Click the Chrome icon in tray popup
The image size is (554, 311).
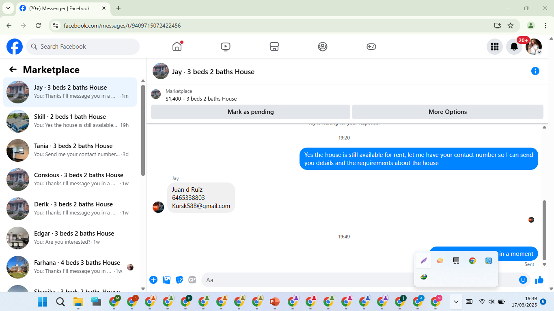click(472, 261)
